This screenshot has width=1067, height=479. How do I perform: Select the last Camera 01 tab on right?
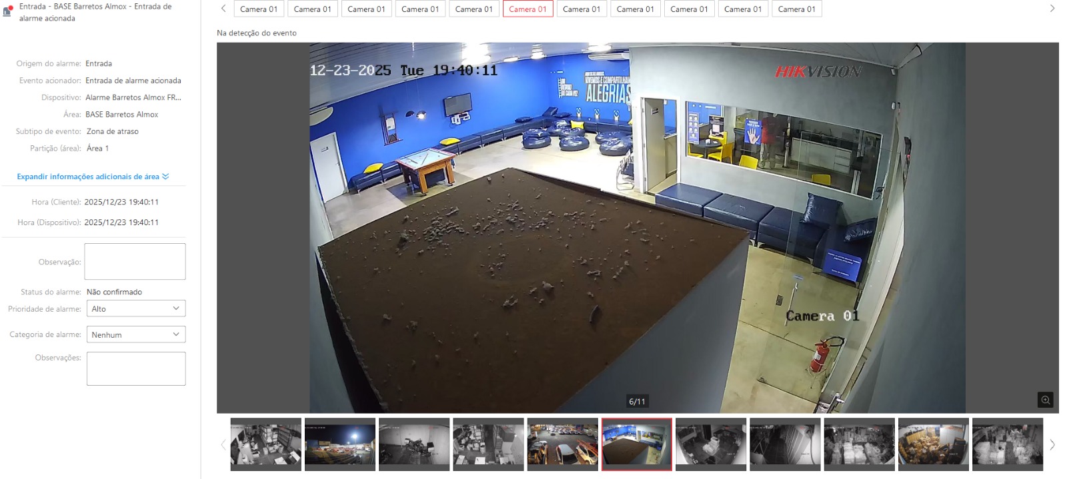(797, 9)
